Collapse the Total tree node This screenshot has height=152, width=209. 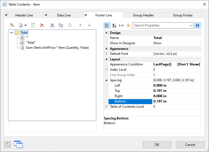11,33
